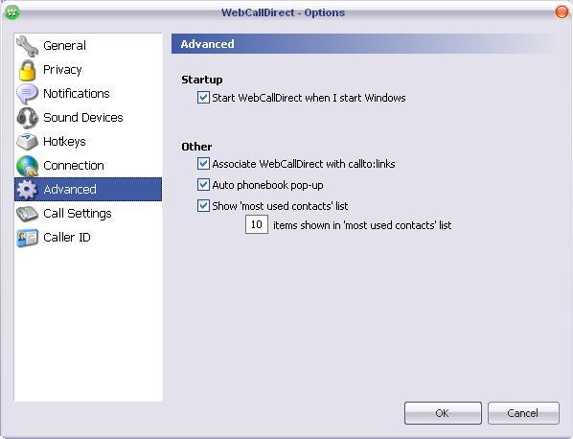The image size is (573, 439).
Task: Click the telephone Call Settings icon
Action: [27, 214]
